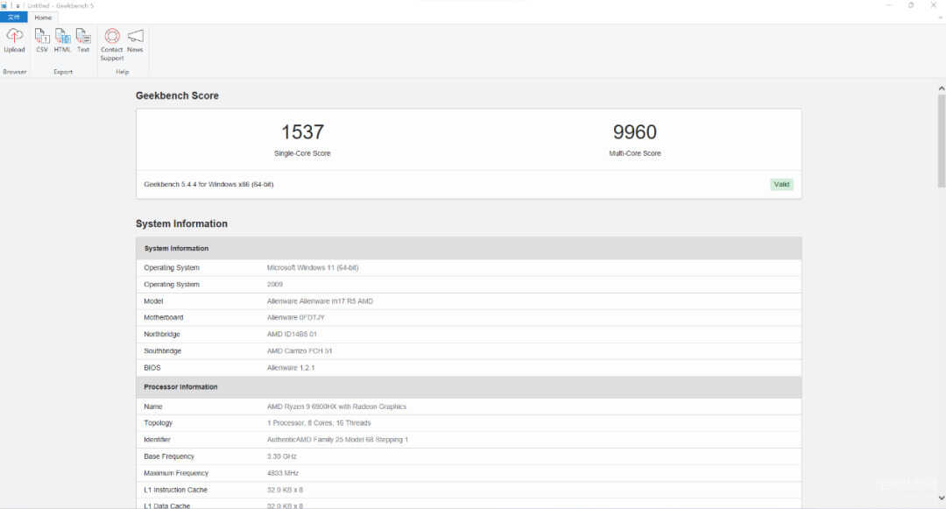This screenshot has width=946, height=509.
Task: Select AMD Ryzen 9 6900HX processor name
Action: click(x=336, y=407)
